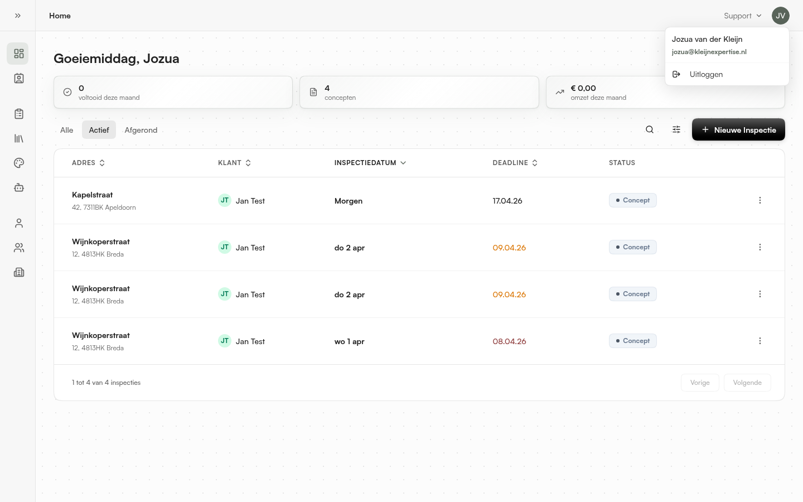This screenshot has height=502, width=803.
Task: Click the Vorige pagination button
Action: (700, 383)
